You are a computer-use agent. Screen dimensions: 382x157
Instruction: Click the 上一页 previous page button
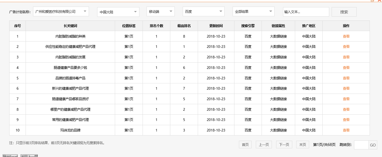tap(264, 144)
